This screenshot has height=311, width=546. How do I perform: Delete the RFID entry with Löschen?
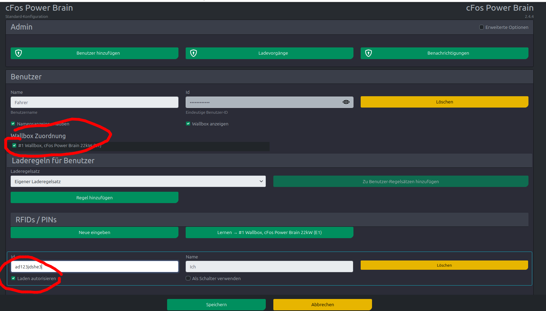(444, 265)
